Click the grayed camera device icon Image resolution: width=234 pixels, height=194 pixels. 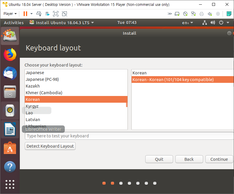click(x=218, y=14)
